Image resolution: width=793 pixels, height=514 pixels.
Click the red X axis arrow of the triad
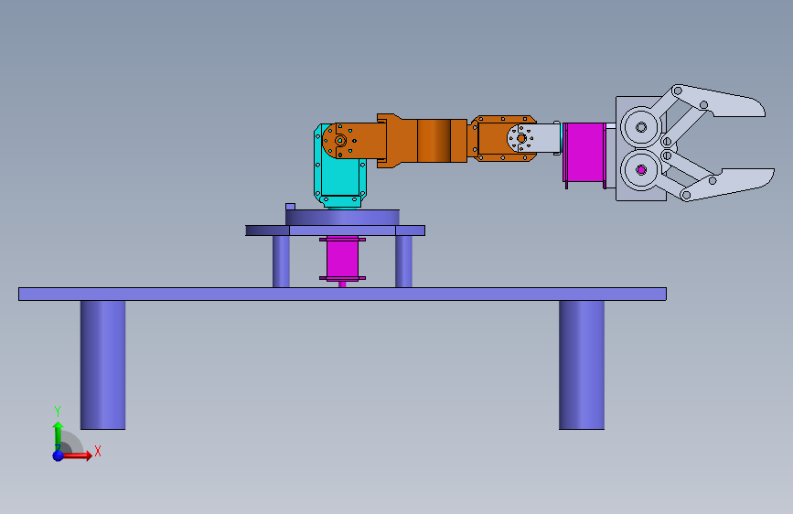pyautogui.click(x=76, y=455)
